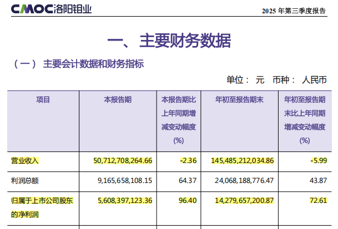Click the highlighted 72.61 percentage cell
Viewport: 338px width, 229px height.
(x=318, y=201)
